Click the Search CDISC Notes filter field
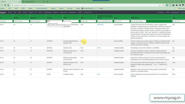This screenshot has height=104, width=185. click(138, 21)
